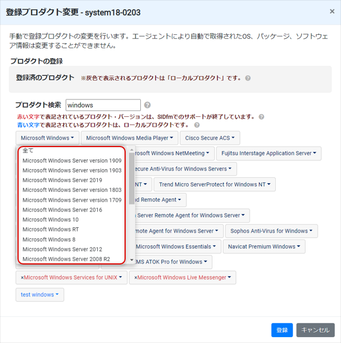This screenshot has width=341, height=343.
Task: Open the partially hidden NT dropdown
Action: pos(143,184)
